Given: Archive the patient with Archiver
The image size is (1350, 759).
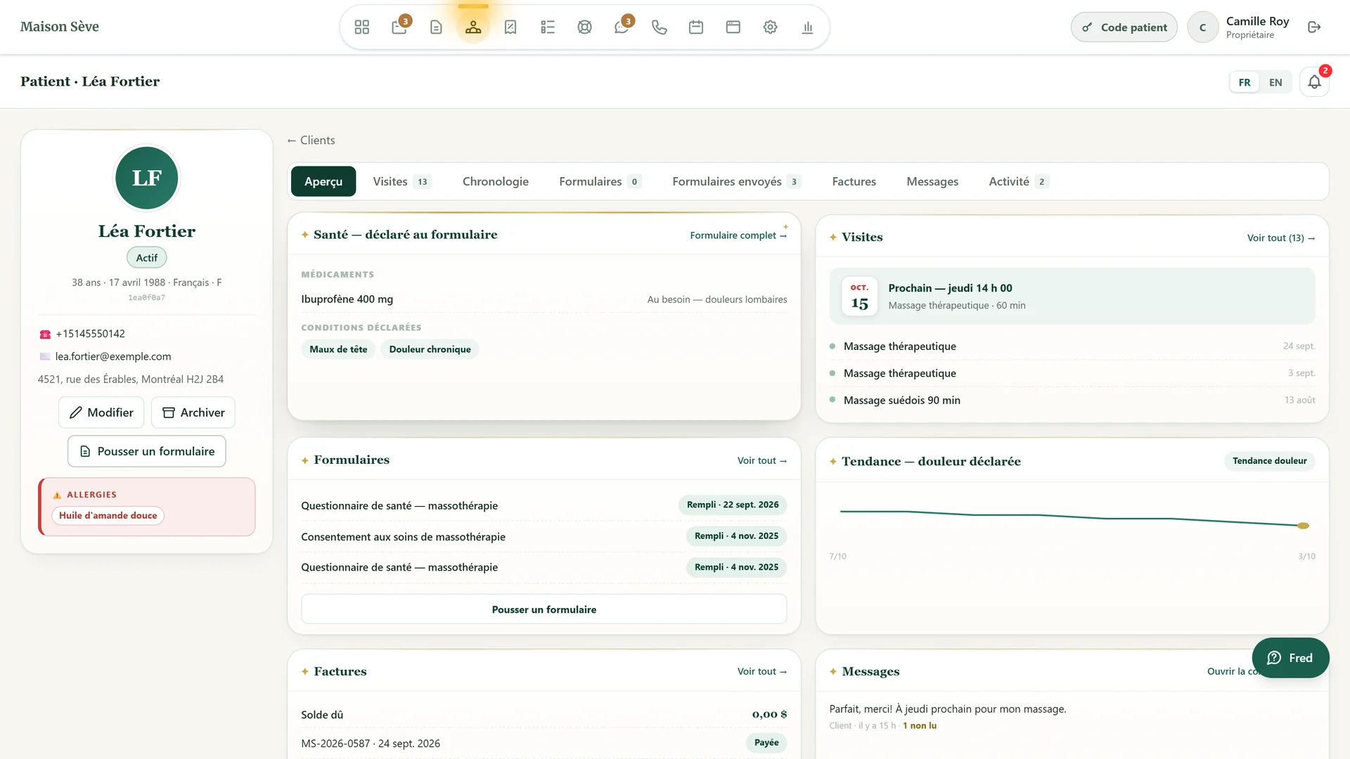Looking at the screenshot, I should [x=193, y=413].
